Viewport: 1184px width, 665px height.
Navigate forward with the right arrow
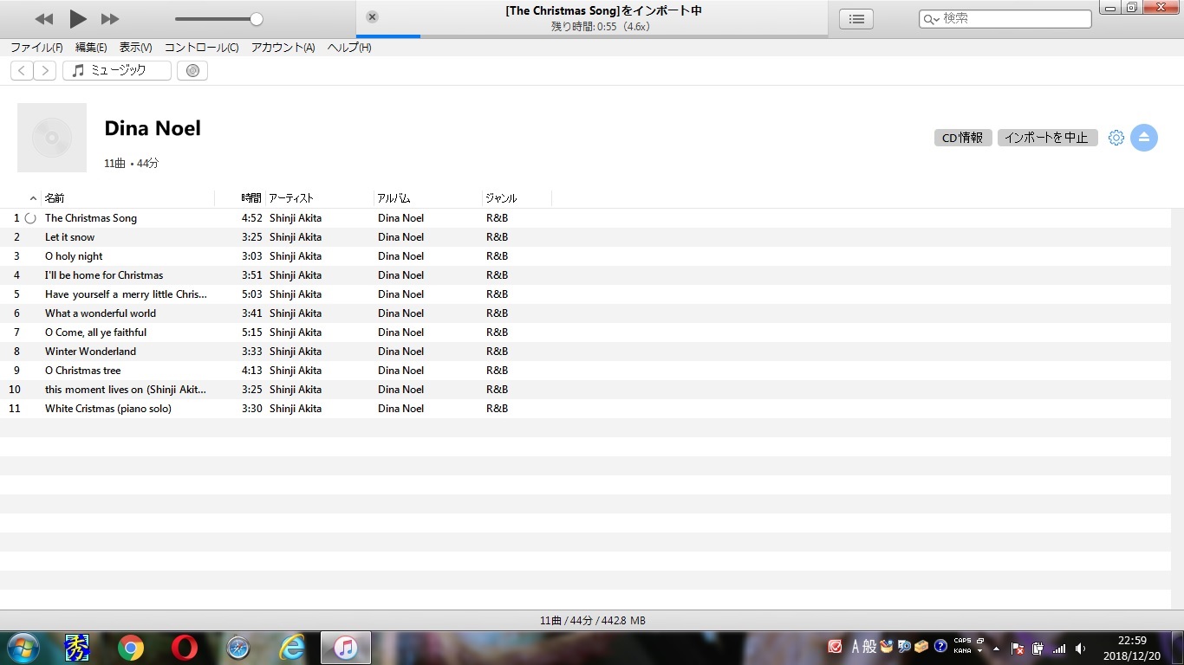[45, 71]
